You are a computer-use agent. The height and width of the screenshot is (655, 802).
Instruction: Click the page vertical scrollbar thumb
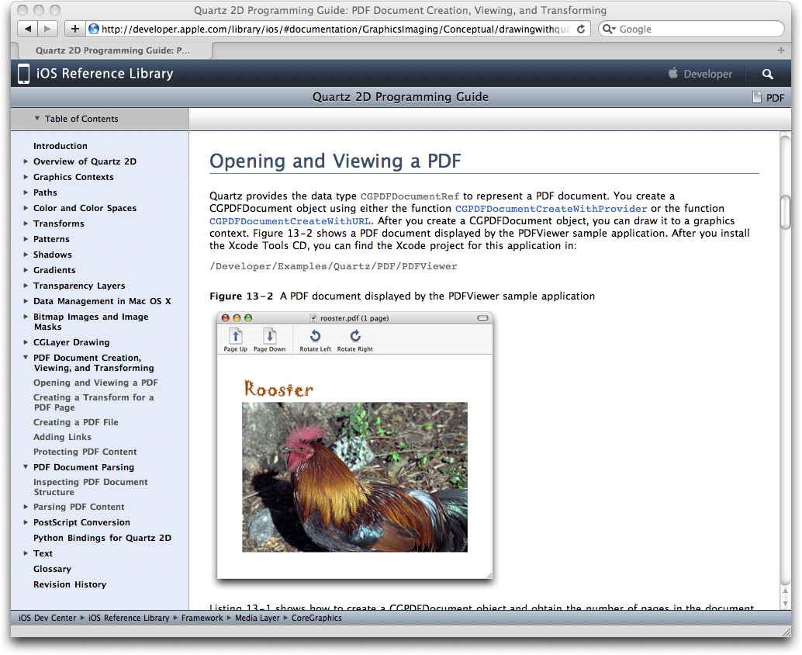785,212
